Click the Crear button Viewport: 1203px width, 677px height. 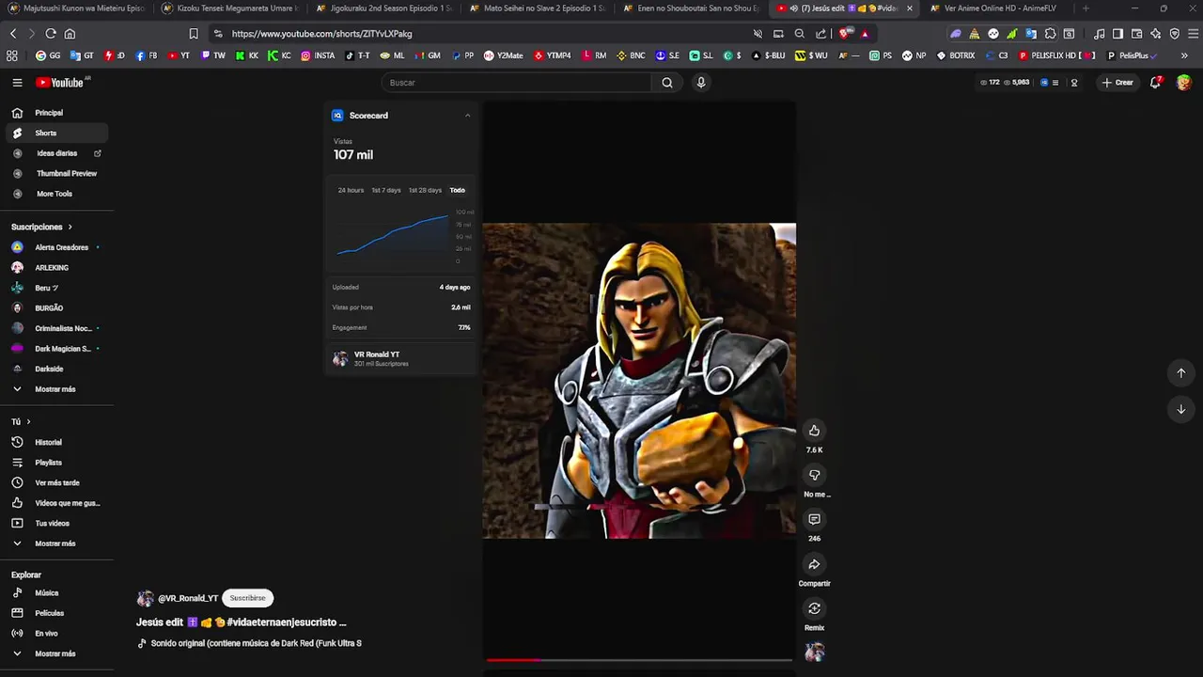(1117, 83)
